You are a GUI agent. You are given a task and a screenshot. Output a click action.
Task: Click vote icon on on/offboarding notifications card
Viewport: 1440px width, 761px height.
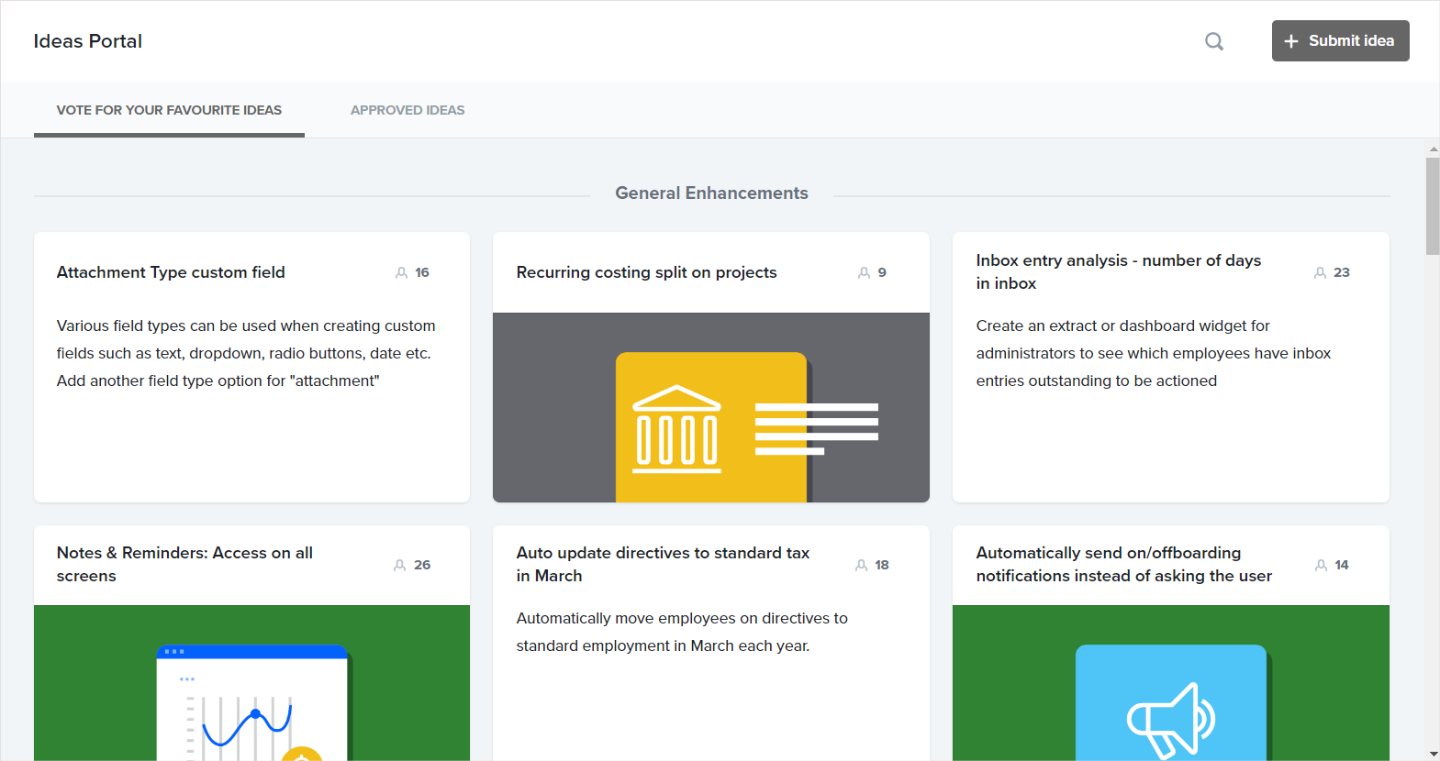pos(1321,566)
